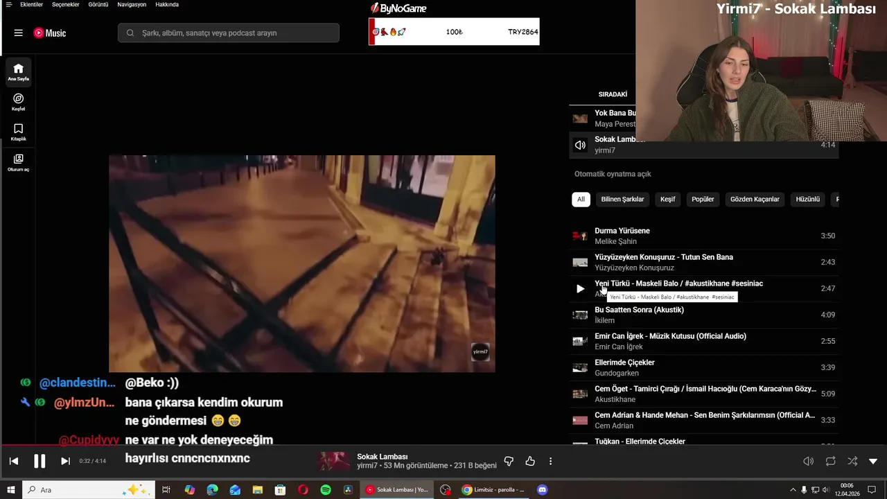This screenshot has width=887, height=499.
Task: Collapse the player page with down arrow
Action: coord(873,461)
